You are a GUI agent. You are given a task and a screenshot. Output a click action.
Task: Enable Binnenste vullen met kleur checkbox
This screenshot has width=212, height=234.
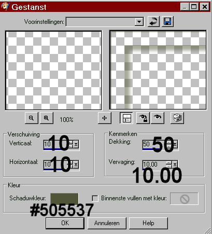95,198
